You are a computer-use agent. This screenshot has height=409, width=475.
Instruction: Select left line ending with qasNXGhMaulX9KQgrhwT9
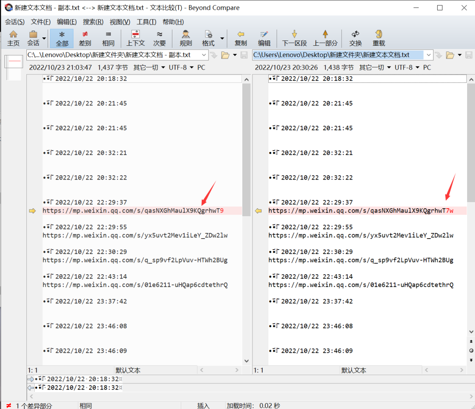click(142, 211)
